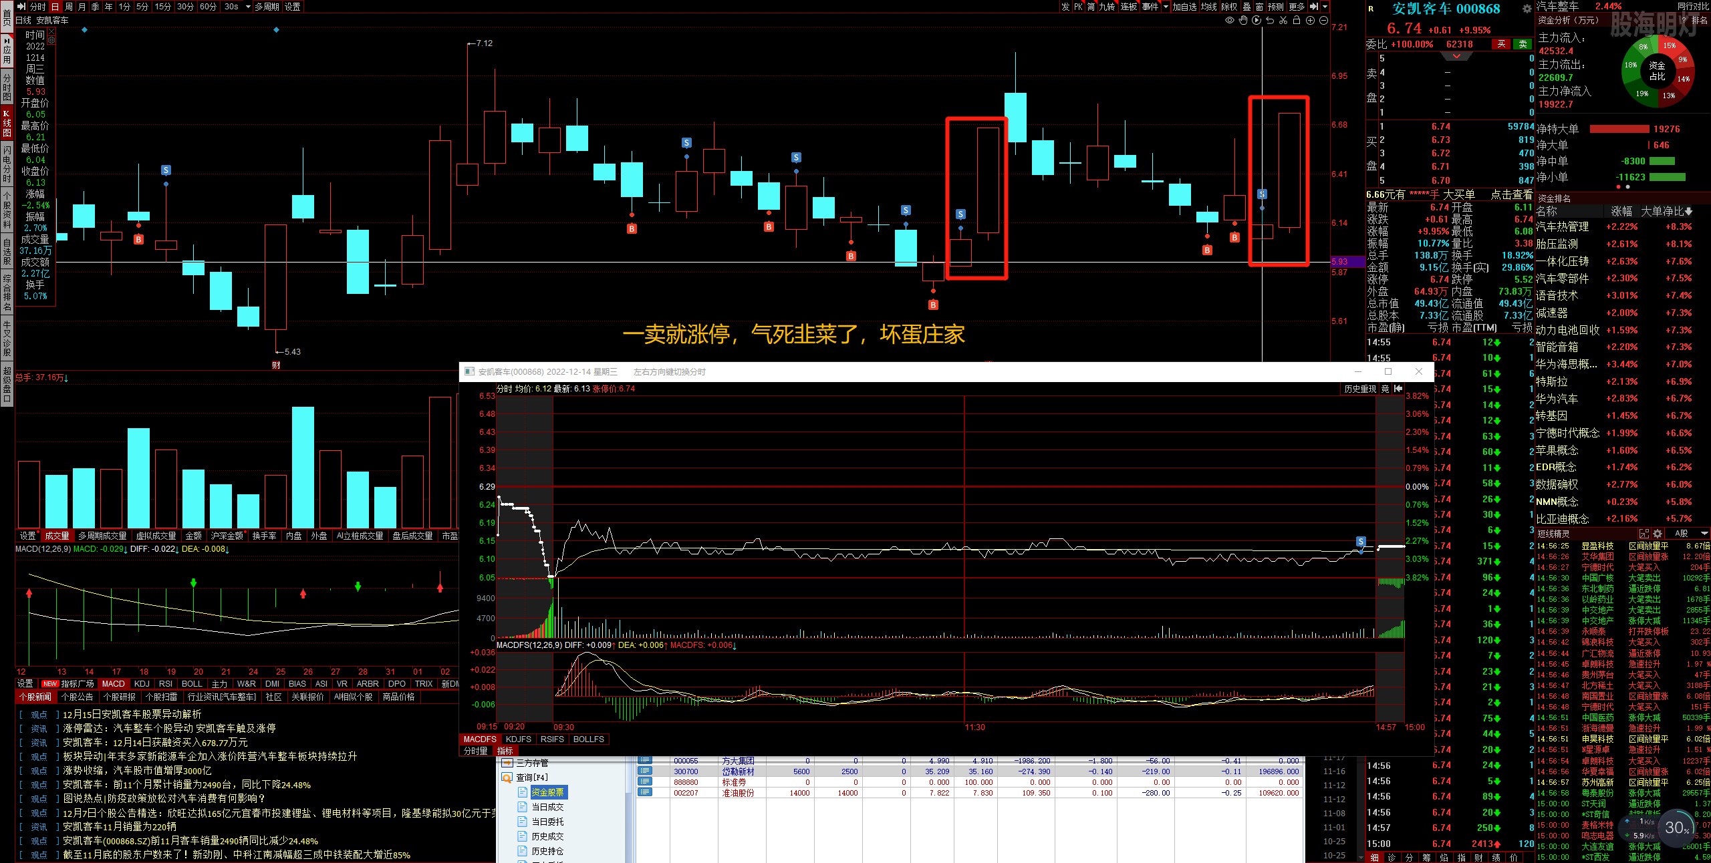1711x863 pixels.
Task: Click the 预测 forecast button
Action: (1276, 7)
